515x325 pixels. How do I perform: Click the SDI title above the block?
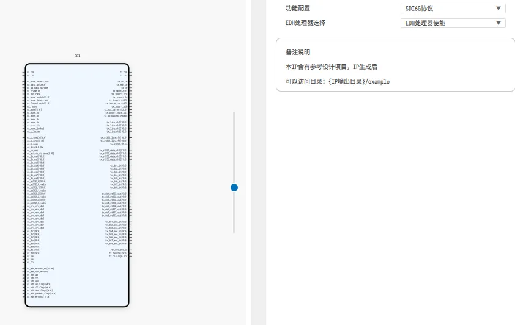pos(77,56)
